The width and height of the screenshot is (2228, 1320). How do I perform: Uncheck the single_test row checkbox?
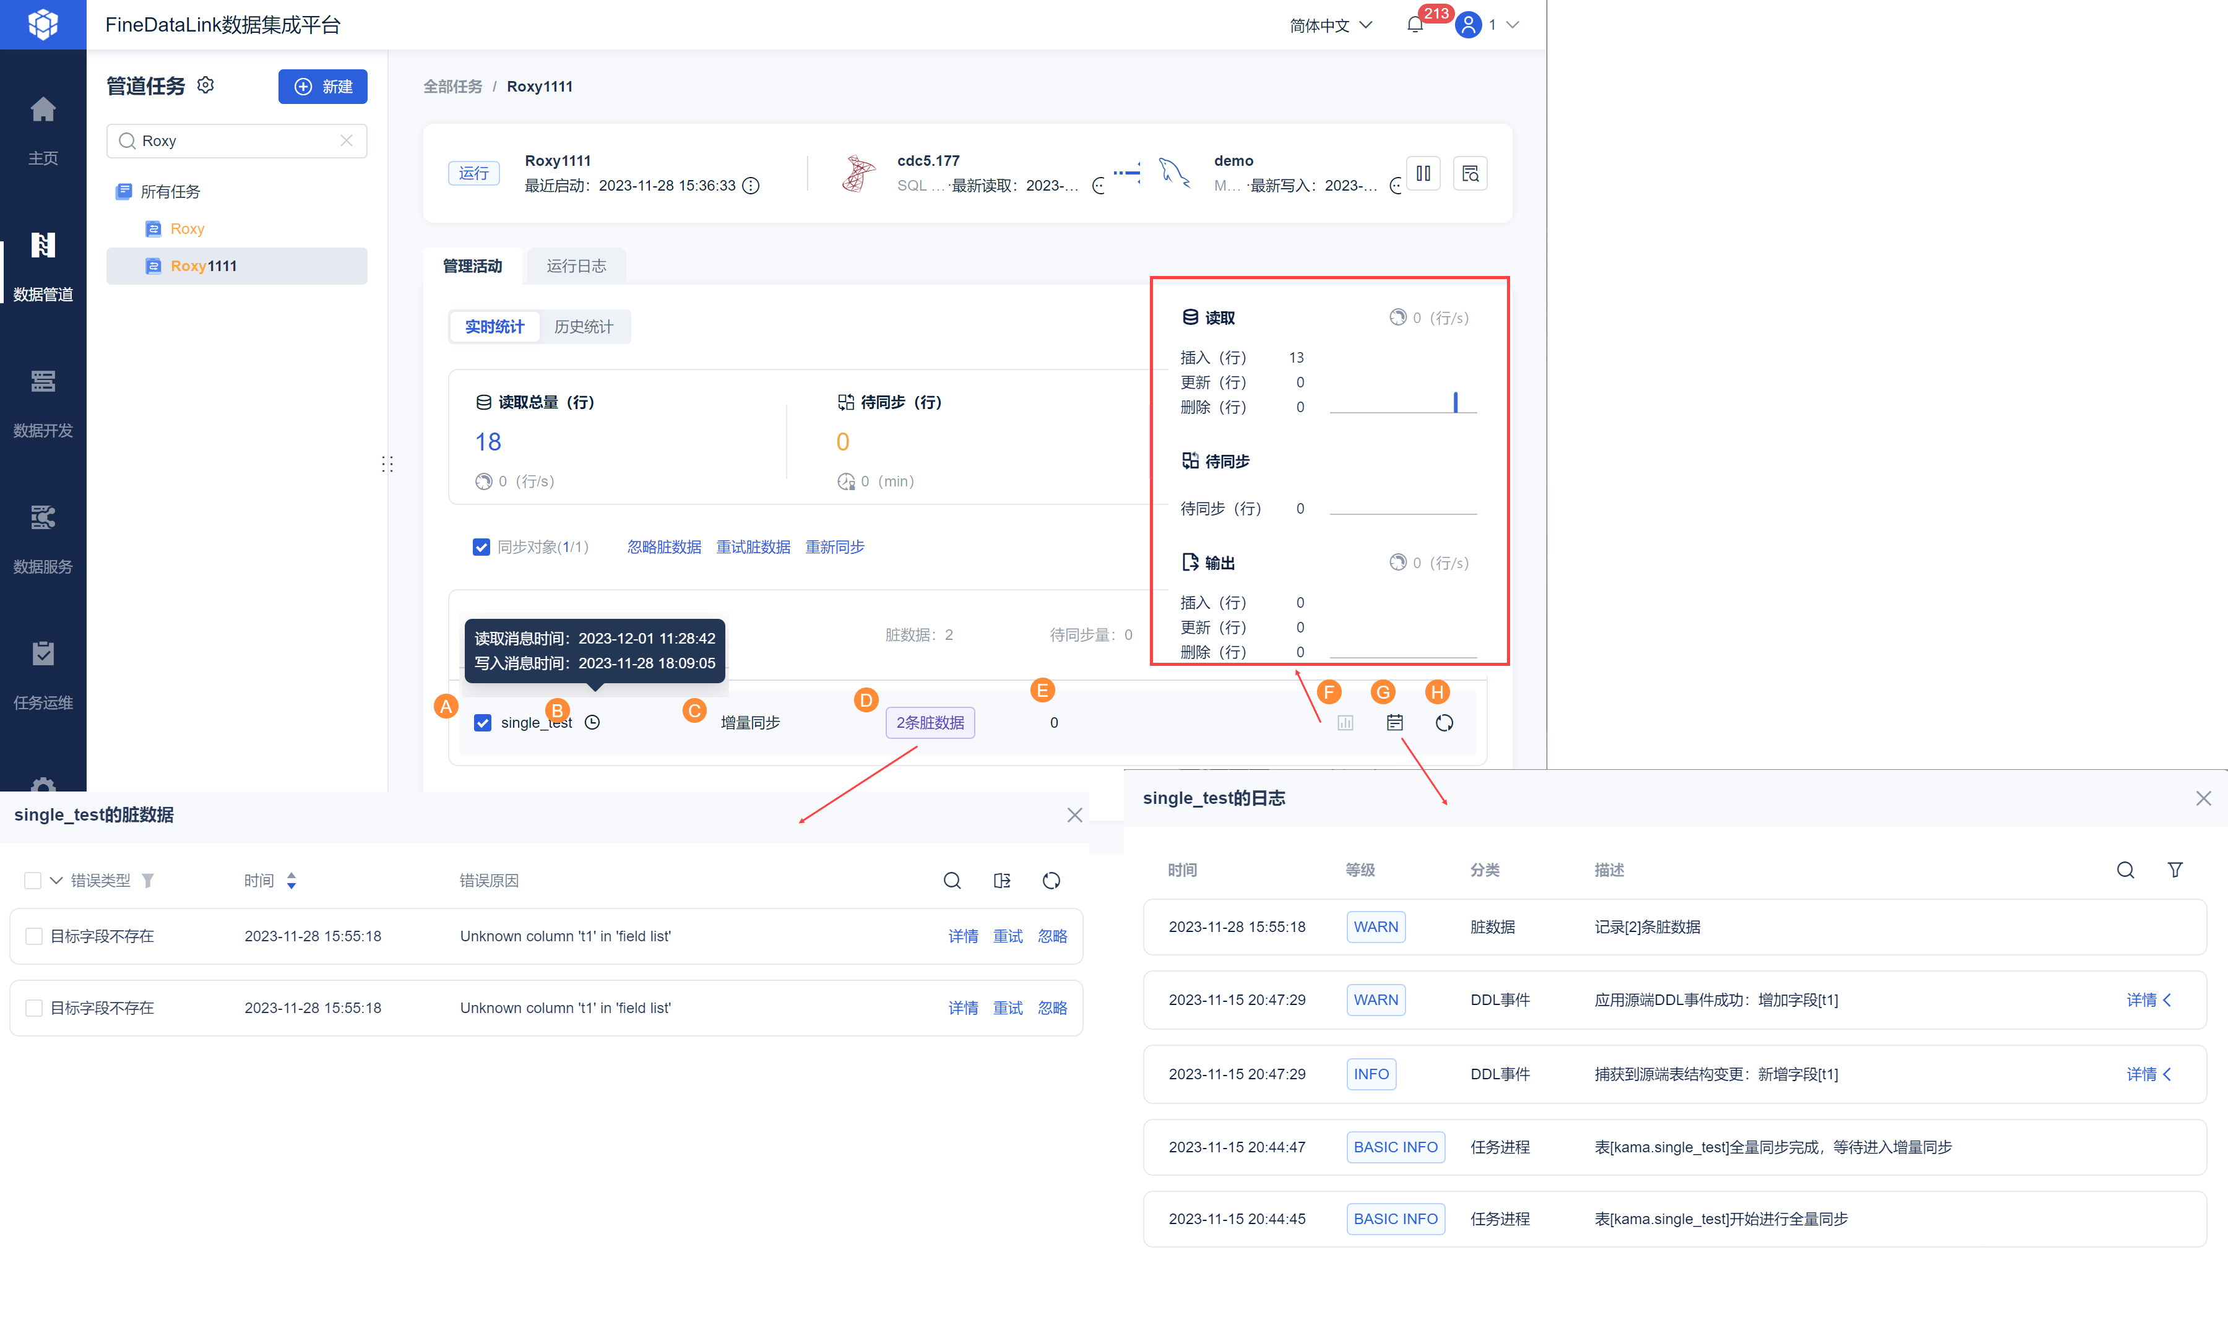pyautogui.click(x=483, y=722)
